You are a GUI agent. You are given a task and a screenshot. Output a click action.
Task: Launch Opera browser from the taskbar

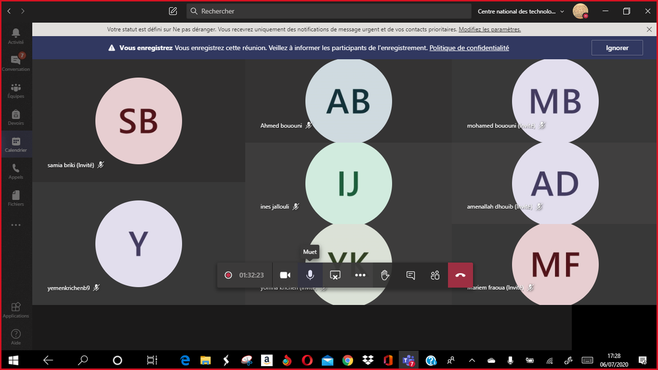(307, 360)
